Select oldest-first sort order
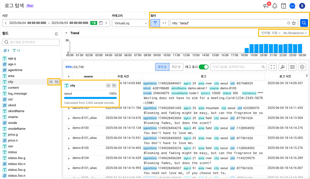 162,67
